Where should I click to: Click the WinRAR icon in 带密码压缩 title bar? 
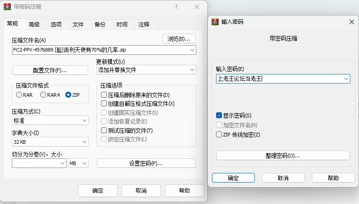(8, 7)
